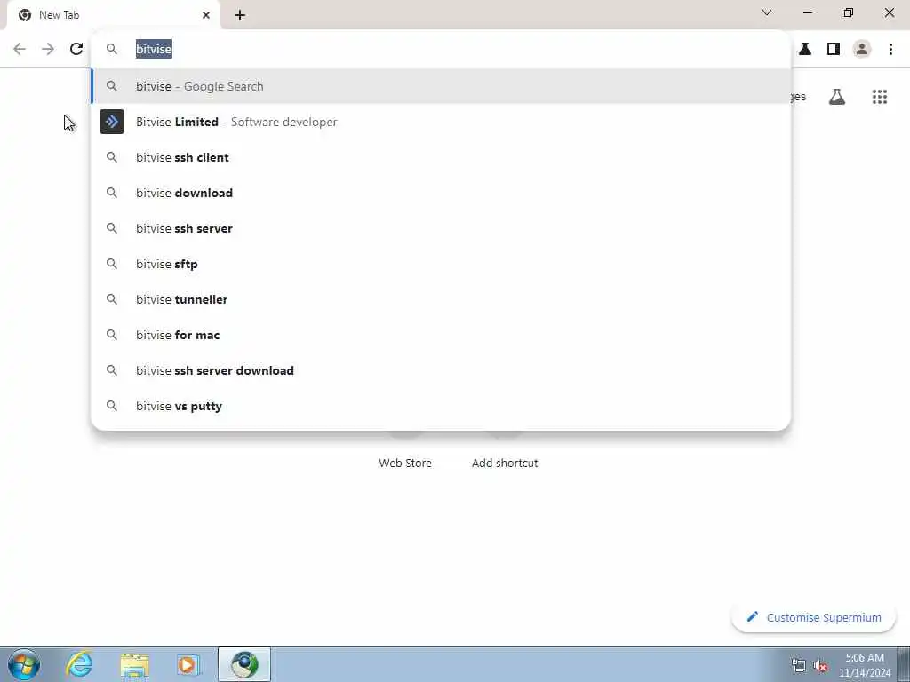910x682 pixels.
Task: Open the profile avatar menu
Action: (862, 49)
